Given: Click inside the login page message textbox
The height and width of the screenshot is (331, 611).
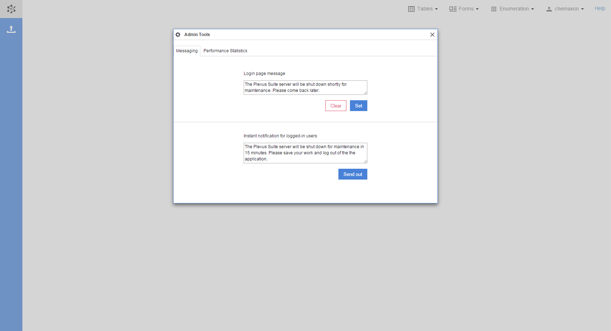Looking at the screenshot, I should (305, 88).
